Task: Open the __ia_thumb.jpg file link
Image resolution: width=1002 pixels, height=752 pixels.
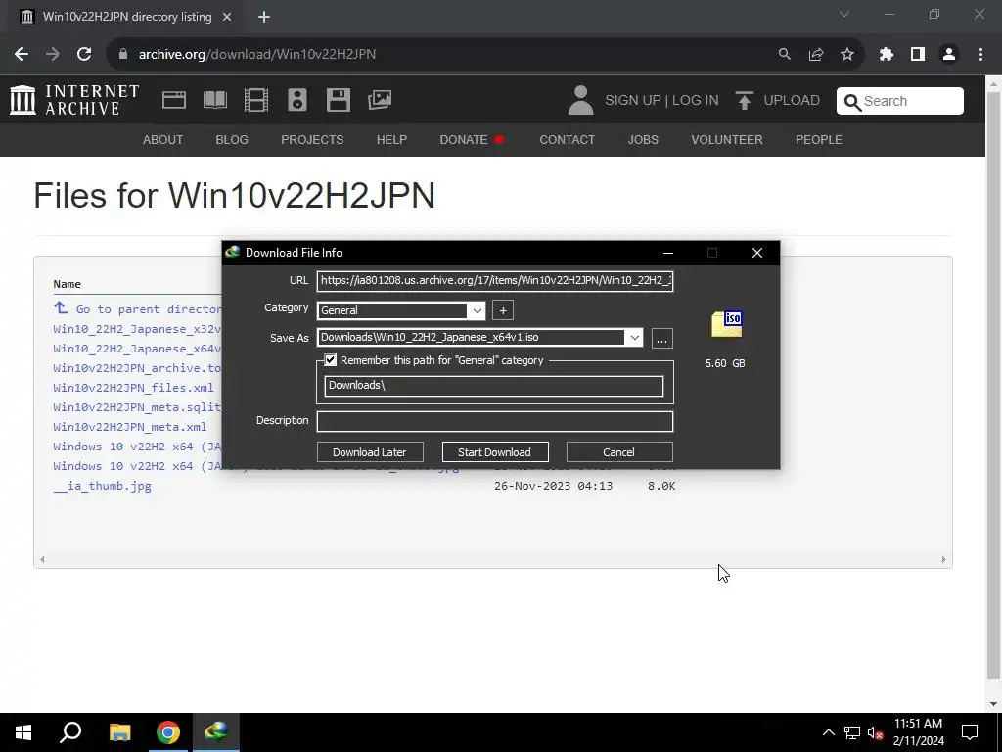Action: [x=102, y=486]
